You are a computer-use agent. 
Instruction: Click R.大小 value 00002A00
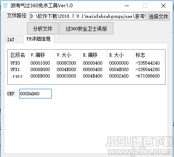coord(119,76)
